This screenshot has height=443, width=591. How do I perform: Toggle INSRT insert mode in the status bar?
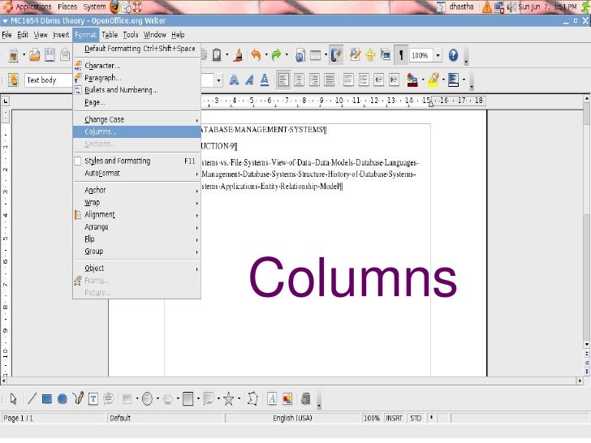394,418
